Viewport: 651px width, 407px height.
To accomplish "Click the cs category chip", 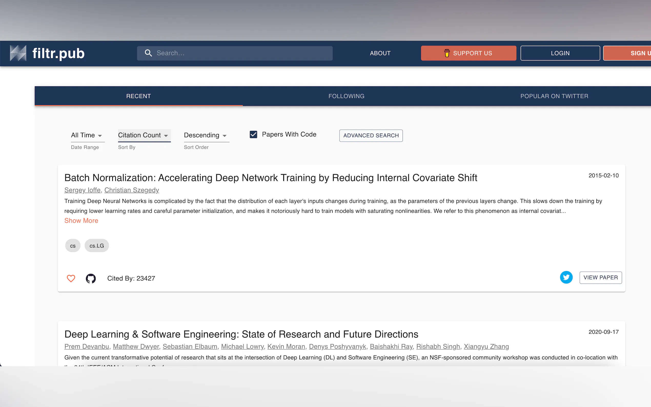I will [x=73, y=246].
